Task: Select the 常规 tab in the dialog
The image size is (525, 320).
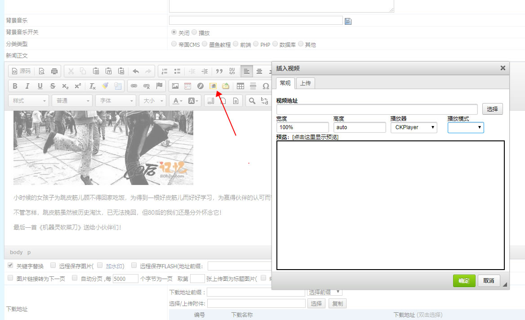Action: 285,83
